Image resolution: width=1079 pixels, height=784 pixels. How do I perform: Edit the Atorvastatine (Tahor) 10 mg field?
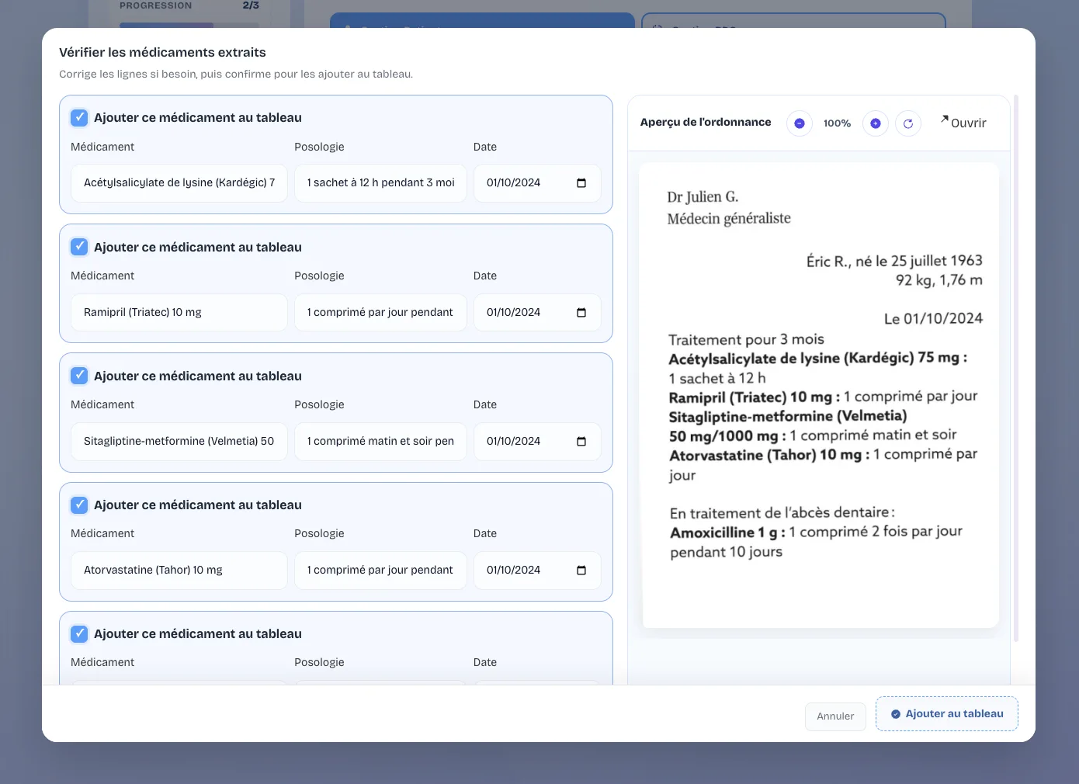coord(179,570)
